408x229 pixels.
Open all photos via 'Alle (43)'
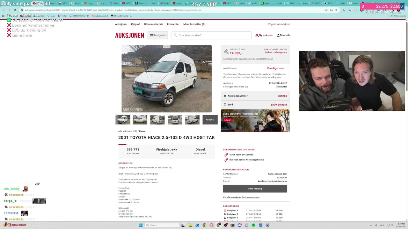(x=210, y=120)
